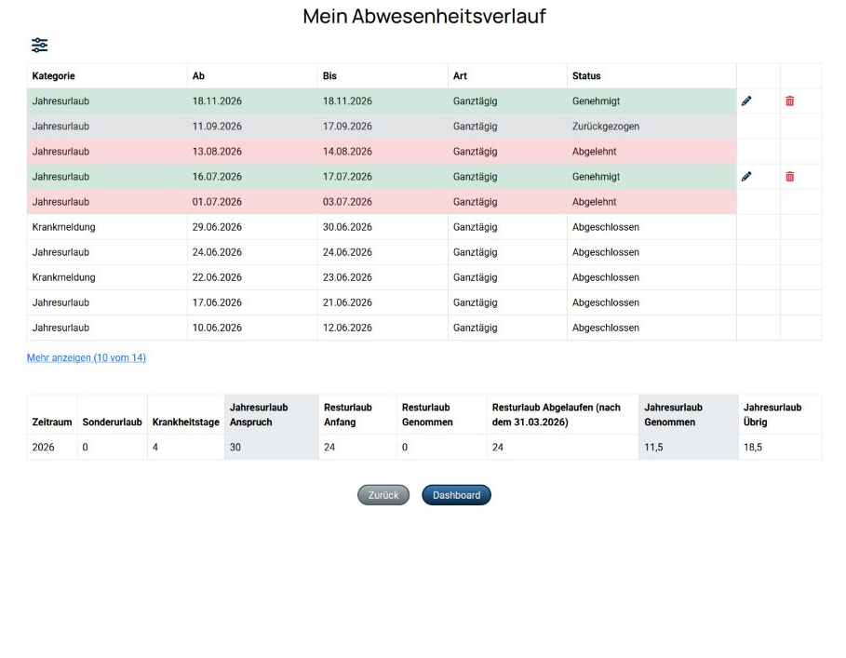
Task: Click 'Mehr anzeigen (10 vom 14)' link
Action: (87, 357)
